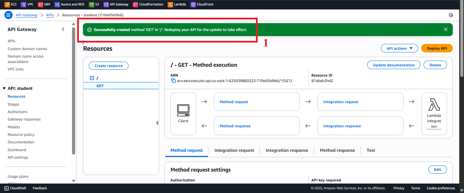Dismiss the green success notification
The width and height of the screenshot is (464, 193).
tap(446, 29)
